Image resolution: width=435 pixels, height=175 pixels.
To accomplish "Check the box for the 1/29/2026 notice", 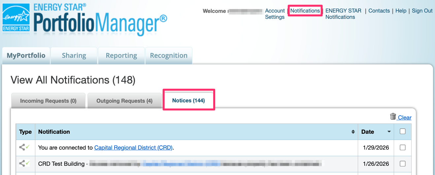I will [402, 148].
